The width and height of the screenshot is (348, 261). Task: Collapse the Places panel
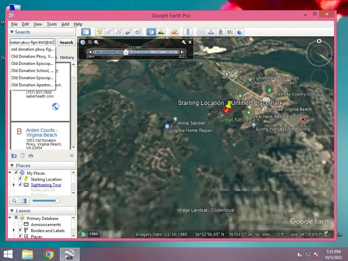12,166
